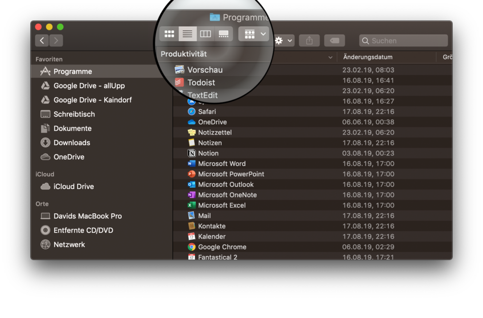Switch to list view in the toolbar
The width and height of the screenshot is (483, 318).
tap(188, 34)
